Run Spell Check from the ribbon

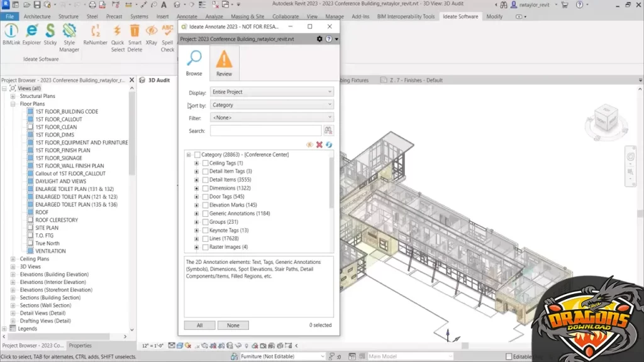(x=167, y=37)
